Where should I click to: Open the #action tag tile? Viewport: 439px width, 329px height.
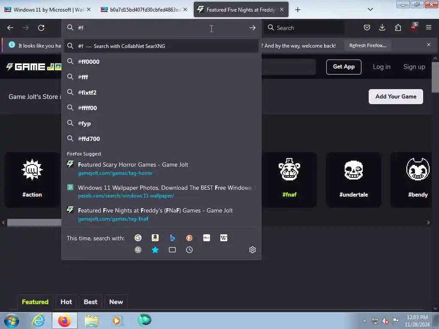coord(32,180)
